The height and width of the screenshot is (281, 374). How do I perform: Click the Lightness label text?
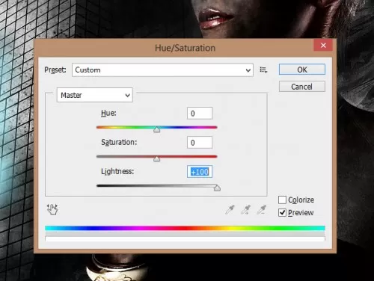(x=117, y=171)
